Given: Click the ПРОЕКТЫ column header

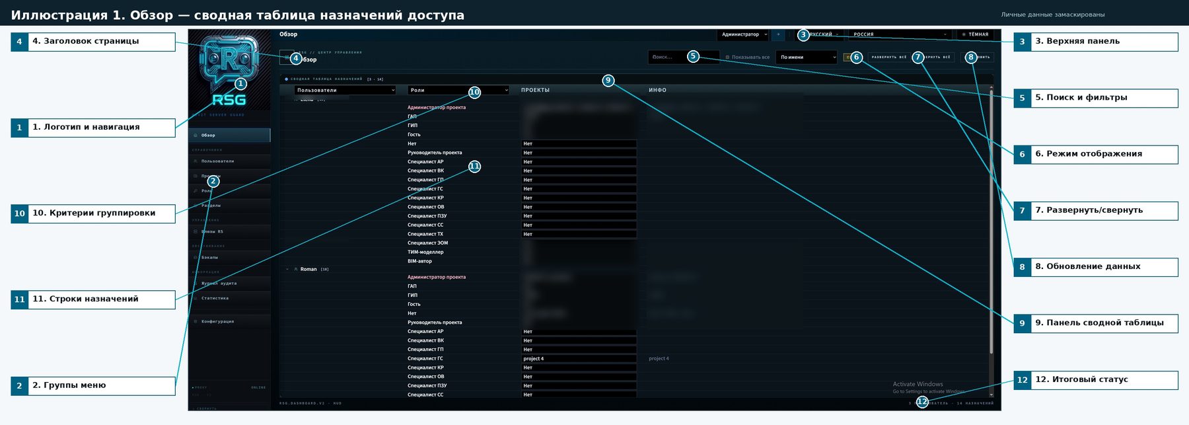Looking at the screenshot, I should click(535, 90).
